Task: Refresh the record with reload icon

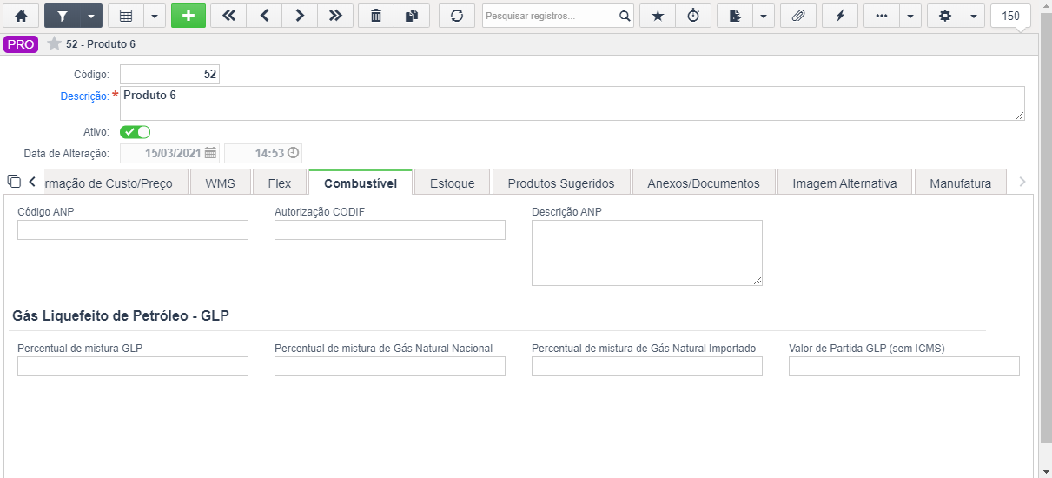Action: point(456,16)
